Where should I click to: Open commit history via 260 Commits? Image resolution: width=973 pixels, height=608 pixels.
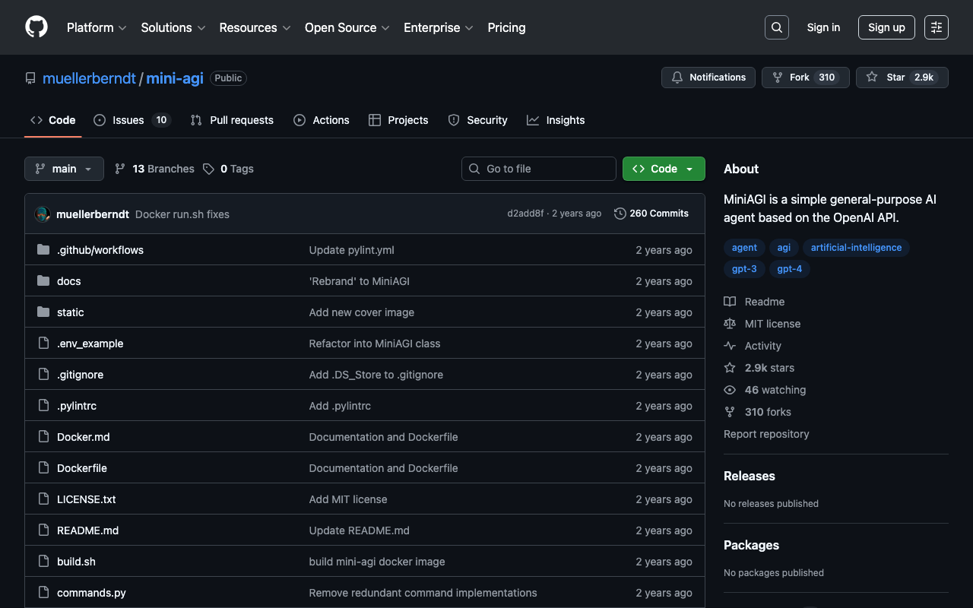tap(651, 214)
